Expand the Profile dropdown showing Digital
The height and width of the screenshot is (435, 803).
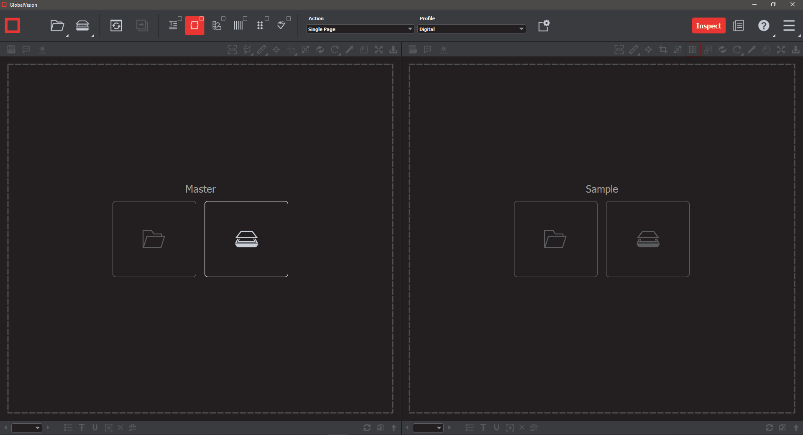click(x=471, y=29)
